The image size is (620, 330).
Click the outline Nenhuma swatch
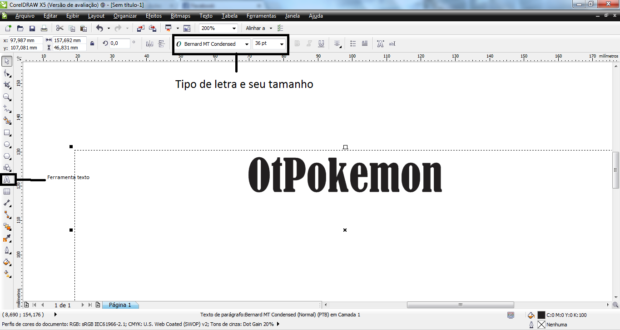pyautogui.click(x=541, y=325)
